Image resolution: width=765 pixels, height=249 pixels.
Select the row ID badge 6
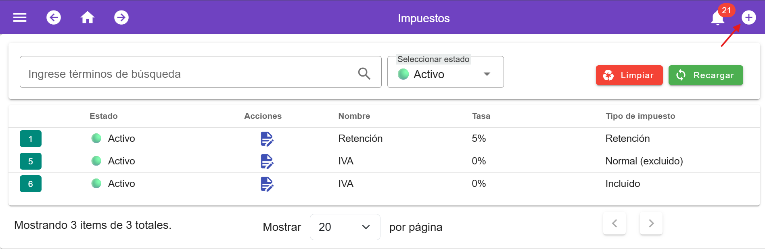(31, 184)
